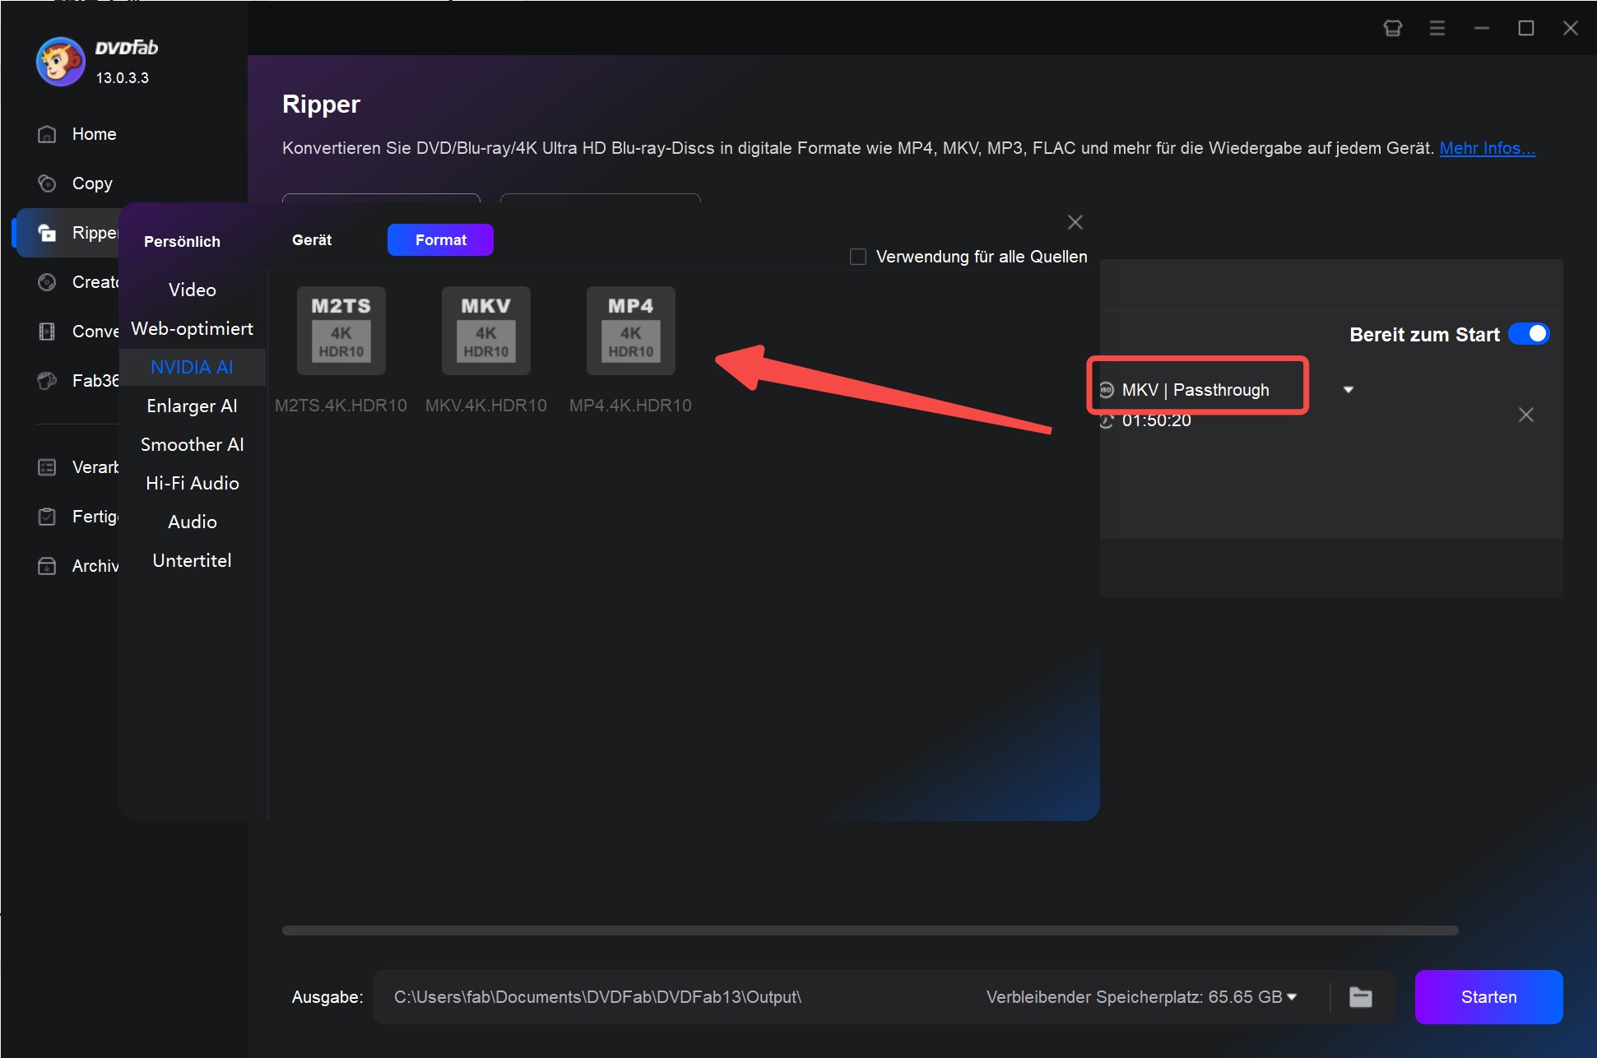Click the DVDFab mascot logo

[x=60, y=62]
